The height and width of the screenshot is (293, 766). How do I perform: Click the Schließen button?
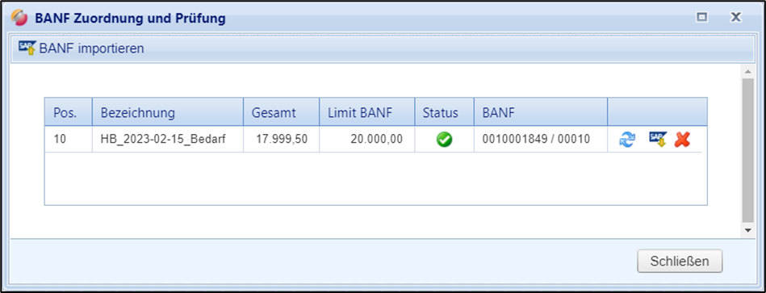coord(680,262)
